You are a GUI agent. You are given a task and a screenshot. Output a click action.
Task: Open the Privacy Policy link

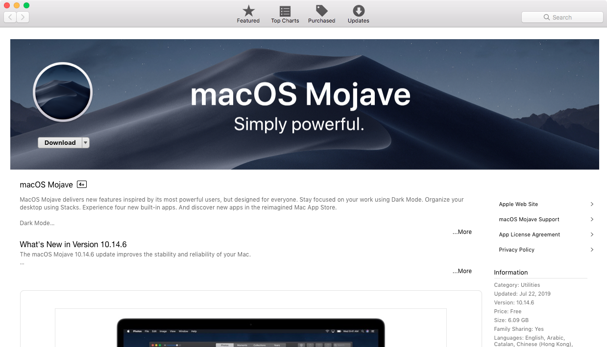click(516, 250)
